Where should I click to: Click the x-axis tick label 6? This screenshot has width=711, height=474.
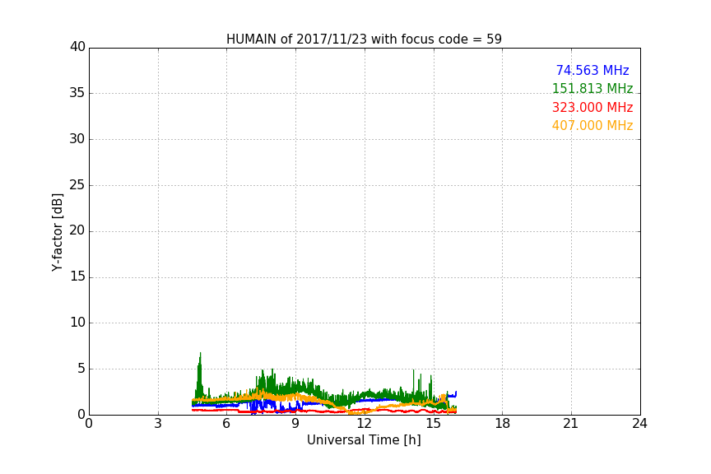pos(226,424)
